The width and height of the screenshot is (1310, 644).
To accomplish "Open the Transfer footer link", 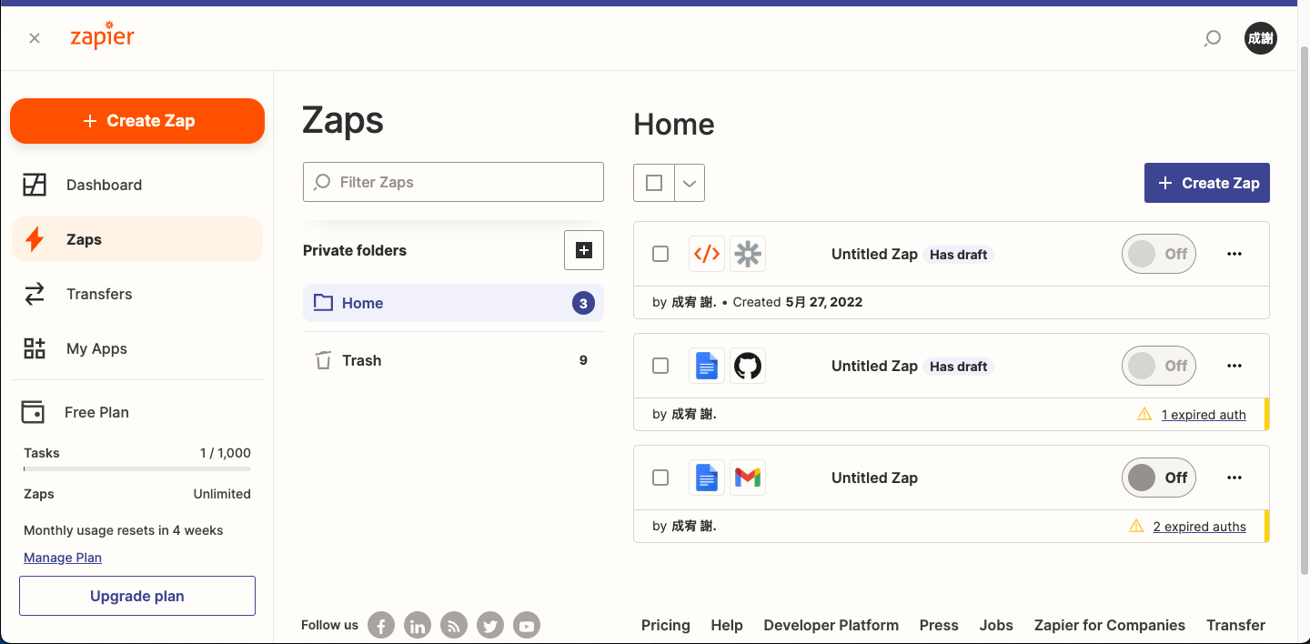I will (1235, 625).
